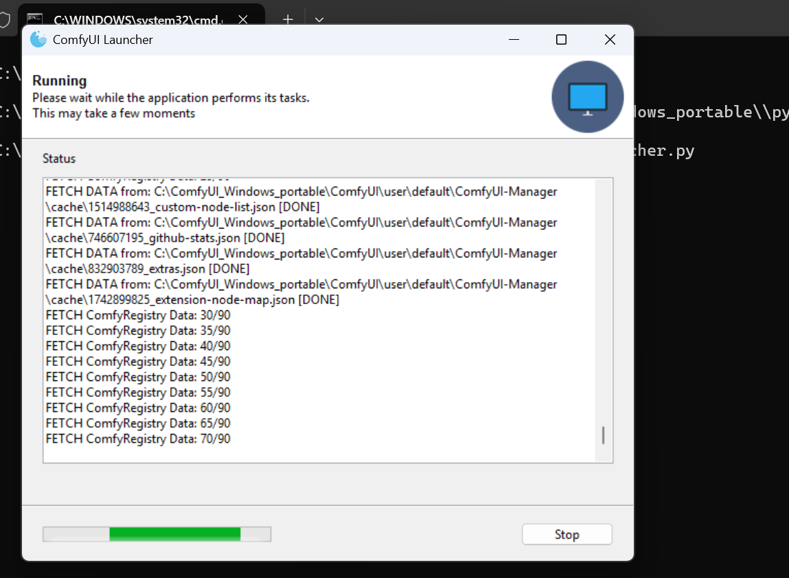Click the blue monitor icon in the launcher header

coord(587,97)
